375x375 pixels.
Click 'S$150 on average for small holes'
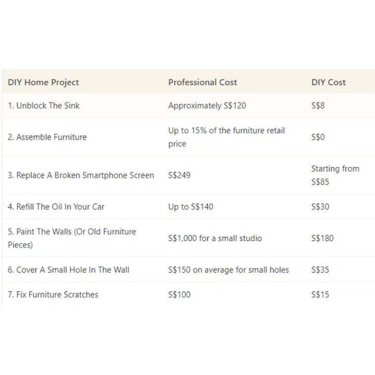[228, 270]
